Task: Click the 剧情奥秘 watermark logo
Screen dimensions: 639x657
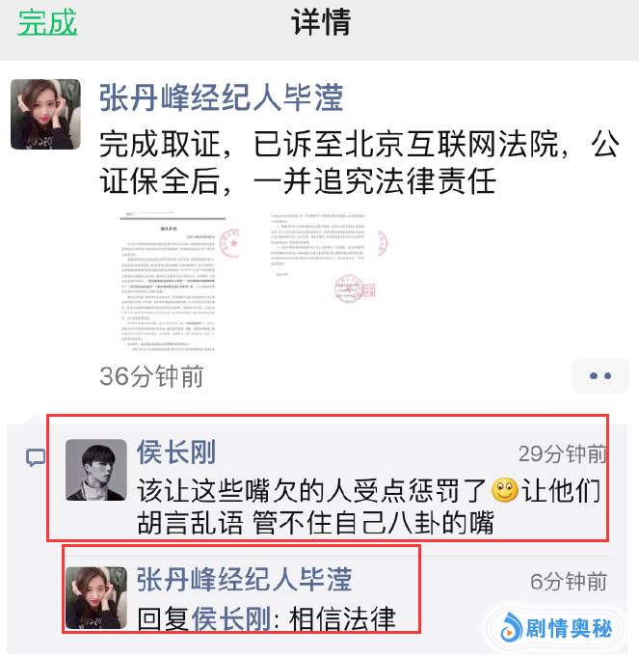Action: [x=556, y=627]
